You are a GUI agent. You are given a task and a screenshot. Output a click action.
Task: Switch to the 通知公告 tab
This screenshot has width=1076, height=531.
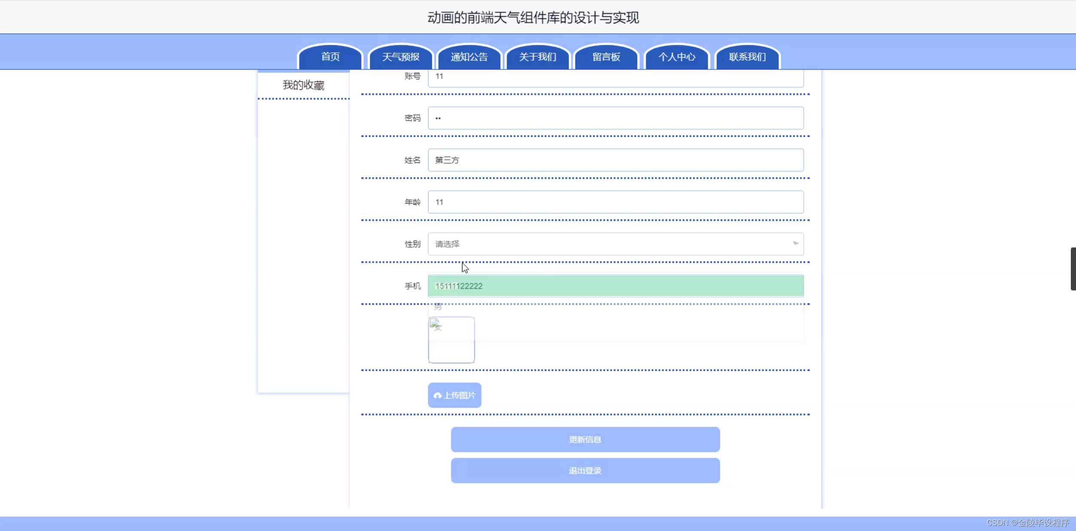tap(469, 57)
